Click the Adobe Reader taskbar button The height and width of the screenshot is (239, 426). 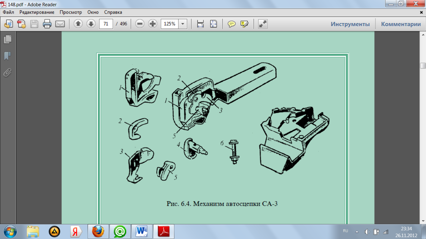point(164,232)
